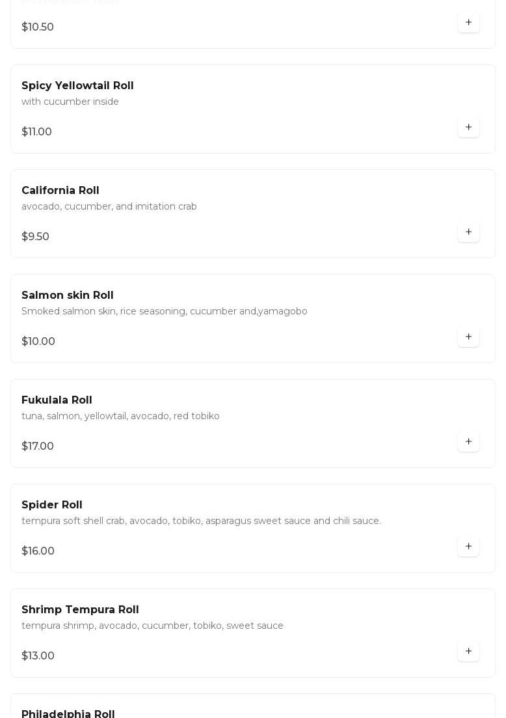The width and height of the screenshot is (506, 718).
Task: View the Fukulala Roll item title
Action: coord(57,400)
